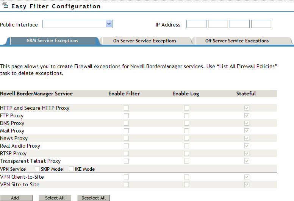Enable Filter for DNS Proxy
294x201 pixels.
pyautogui.click(x=127, y=123)
